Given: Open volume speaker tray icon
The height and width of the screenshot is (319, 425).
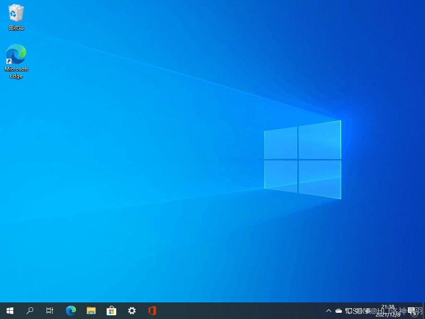Looking at the screenshot, I should 359,311.
